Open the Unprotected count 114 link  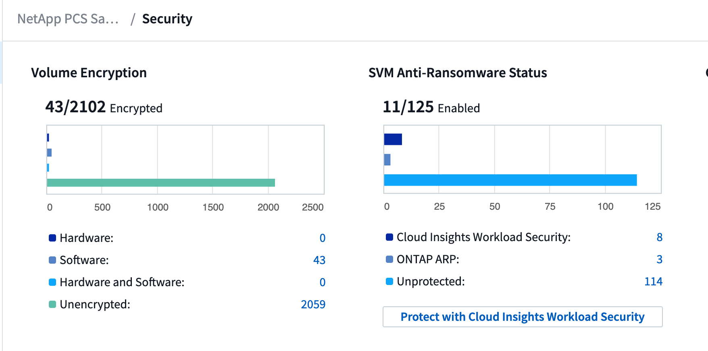(x=653, y=281)
